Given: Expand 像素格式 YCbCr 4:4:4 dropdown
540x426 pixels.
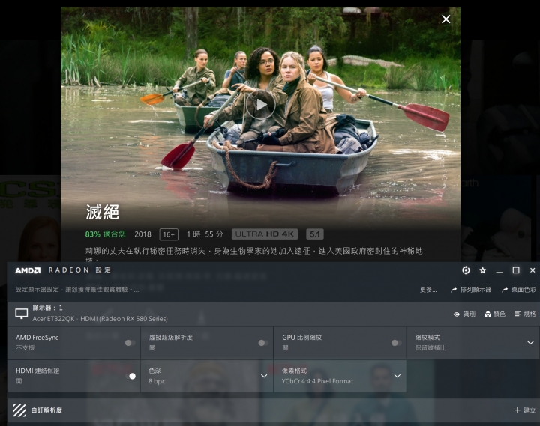Looking at the screenshot, I should tap(397, 376).
